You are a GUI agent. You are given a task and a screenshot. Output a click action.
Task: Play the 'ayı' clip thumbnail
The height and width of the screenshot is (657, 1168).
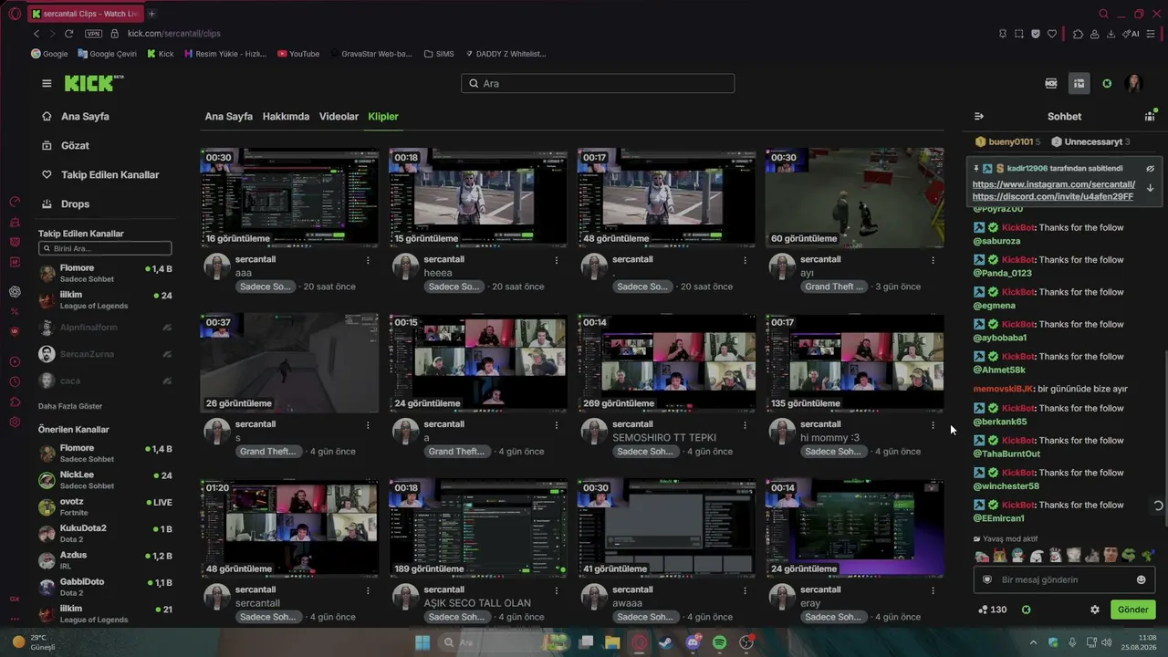[x=855, y=197]
